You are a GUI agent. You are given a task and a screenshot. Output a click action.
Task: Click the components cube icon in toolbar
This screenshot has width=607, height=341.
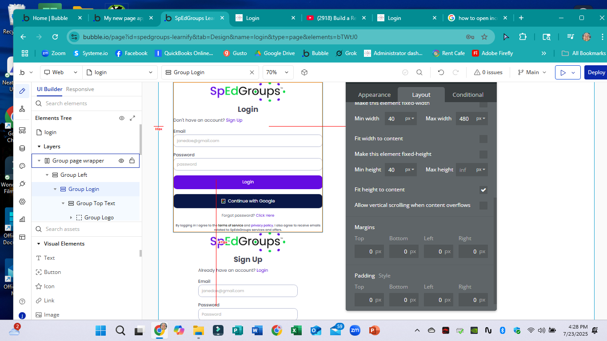pos(304,72)
